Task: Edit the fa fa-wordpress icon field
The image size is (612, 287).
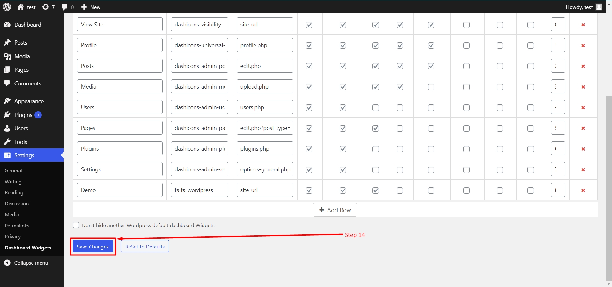Action: pyautogui.click(x=200, y=190)
